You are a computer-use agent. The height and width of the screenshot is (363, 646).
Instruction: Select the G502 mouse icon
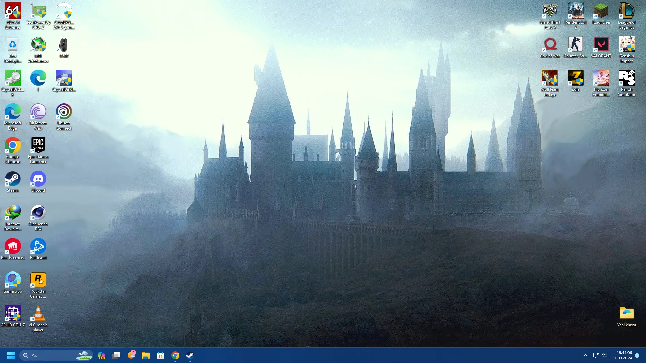pyautogui.click(x=64, y=47)
